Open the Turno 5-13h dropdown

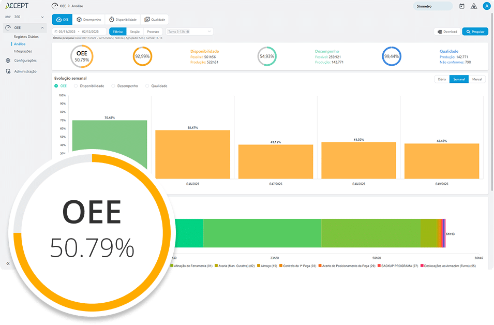pos(189,32)
